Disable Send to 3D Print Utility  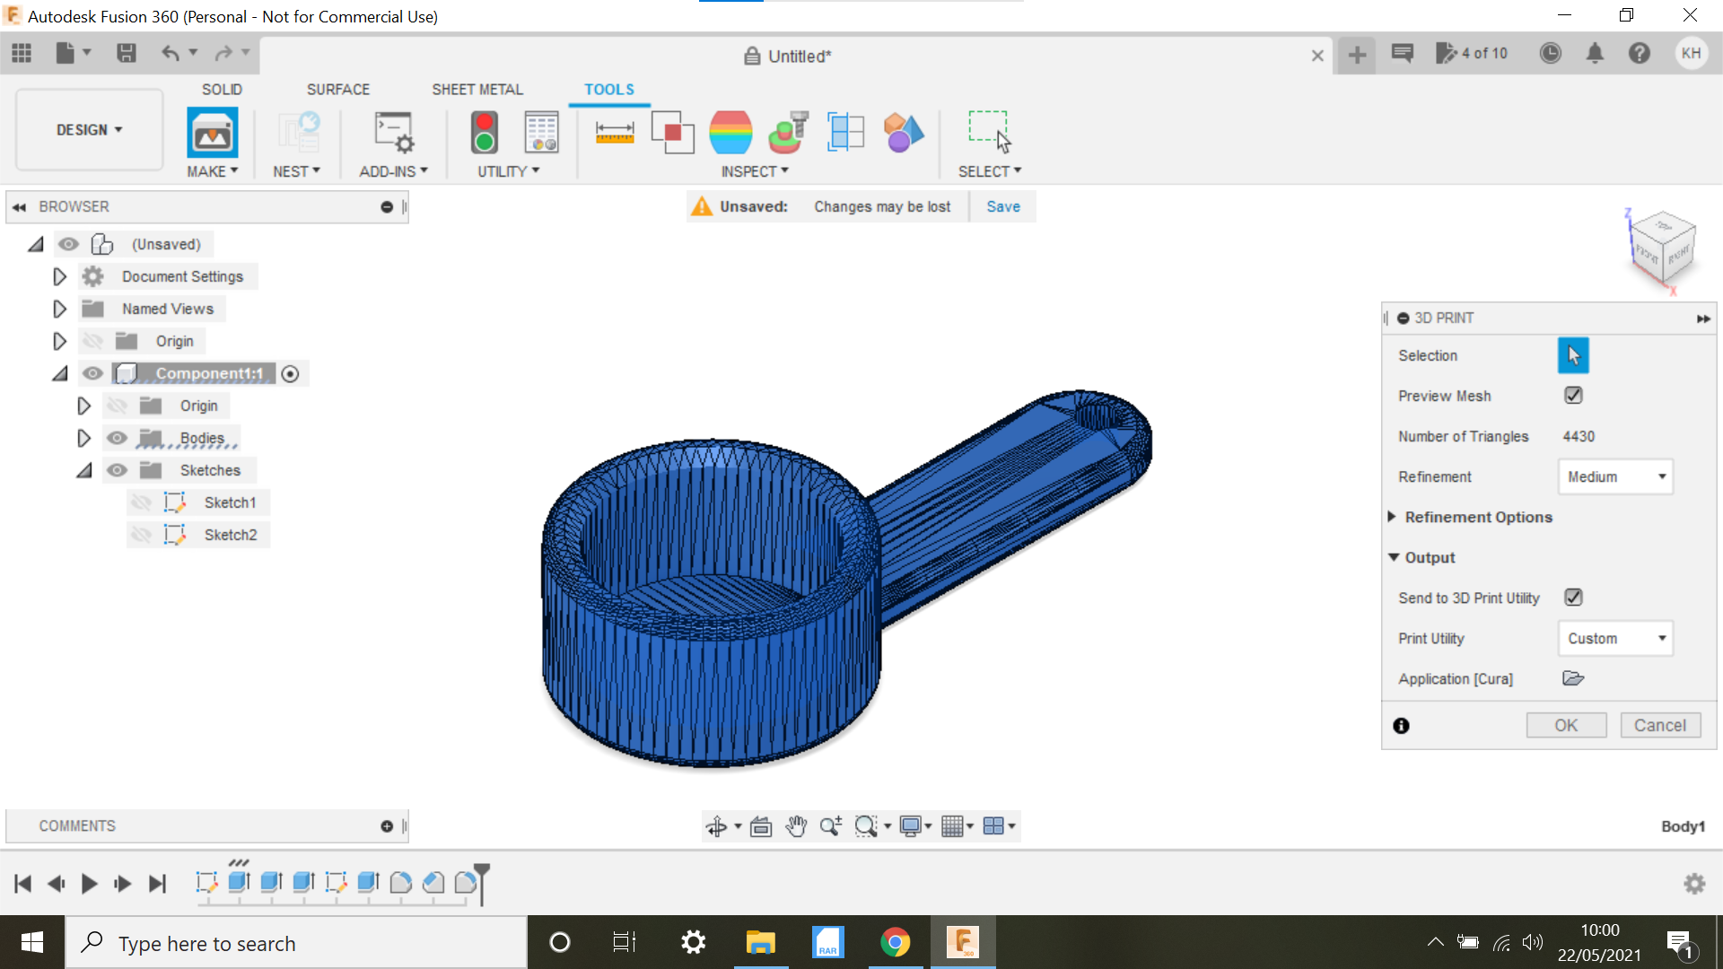(x=1575, y=597)
